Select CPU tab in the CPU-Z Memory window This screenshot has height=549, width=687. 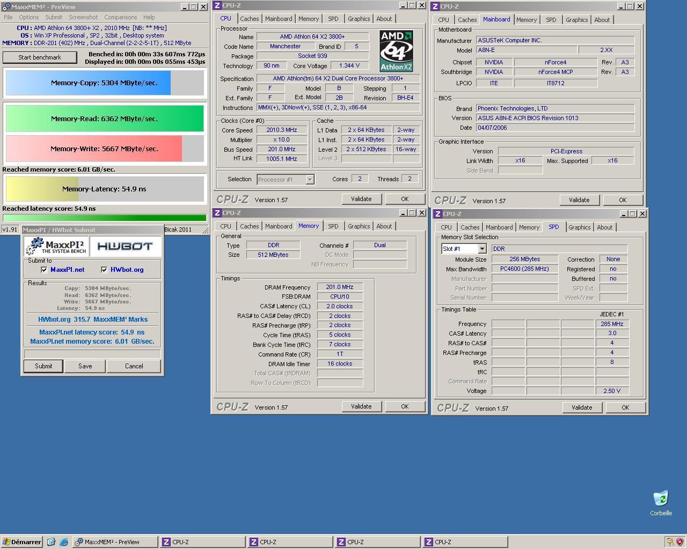click(225, 226)
